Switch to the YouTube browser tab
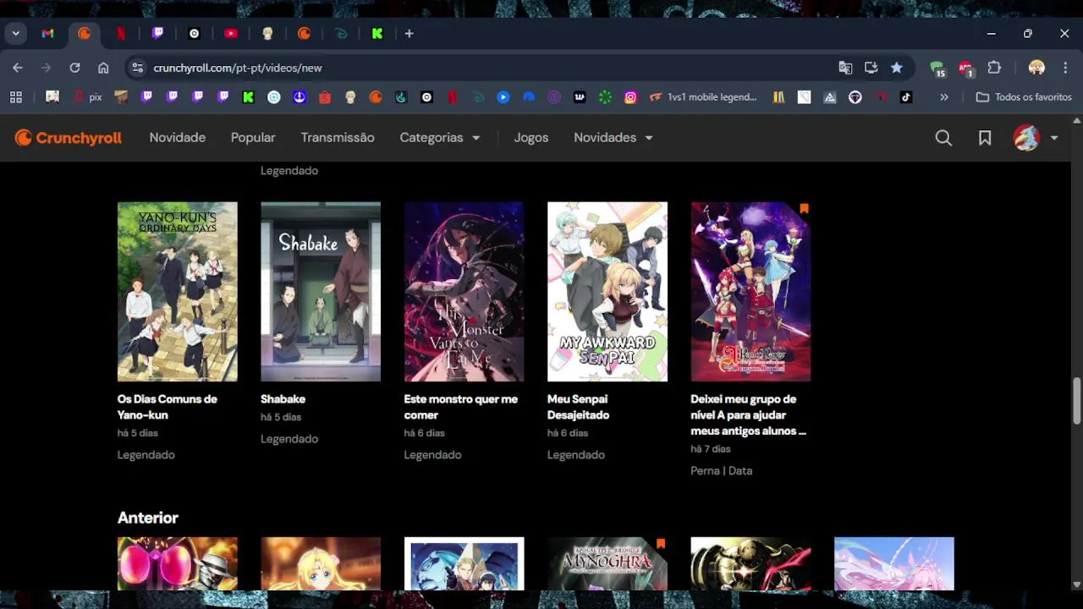 click(x=231, y=34)
